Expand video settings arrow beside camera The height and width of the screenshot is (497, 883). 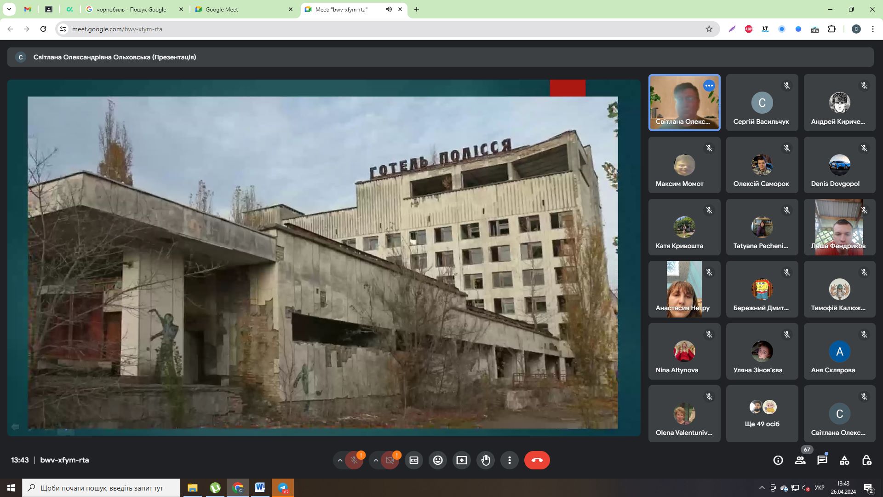(376, 460)
